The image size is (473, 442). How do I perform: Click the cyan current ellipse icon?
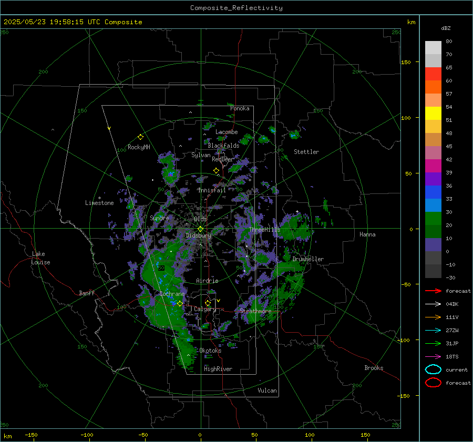(433, 369)
